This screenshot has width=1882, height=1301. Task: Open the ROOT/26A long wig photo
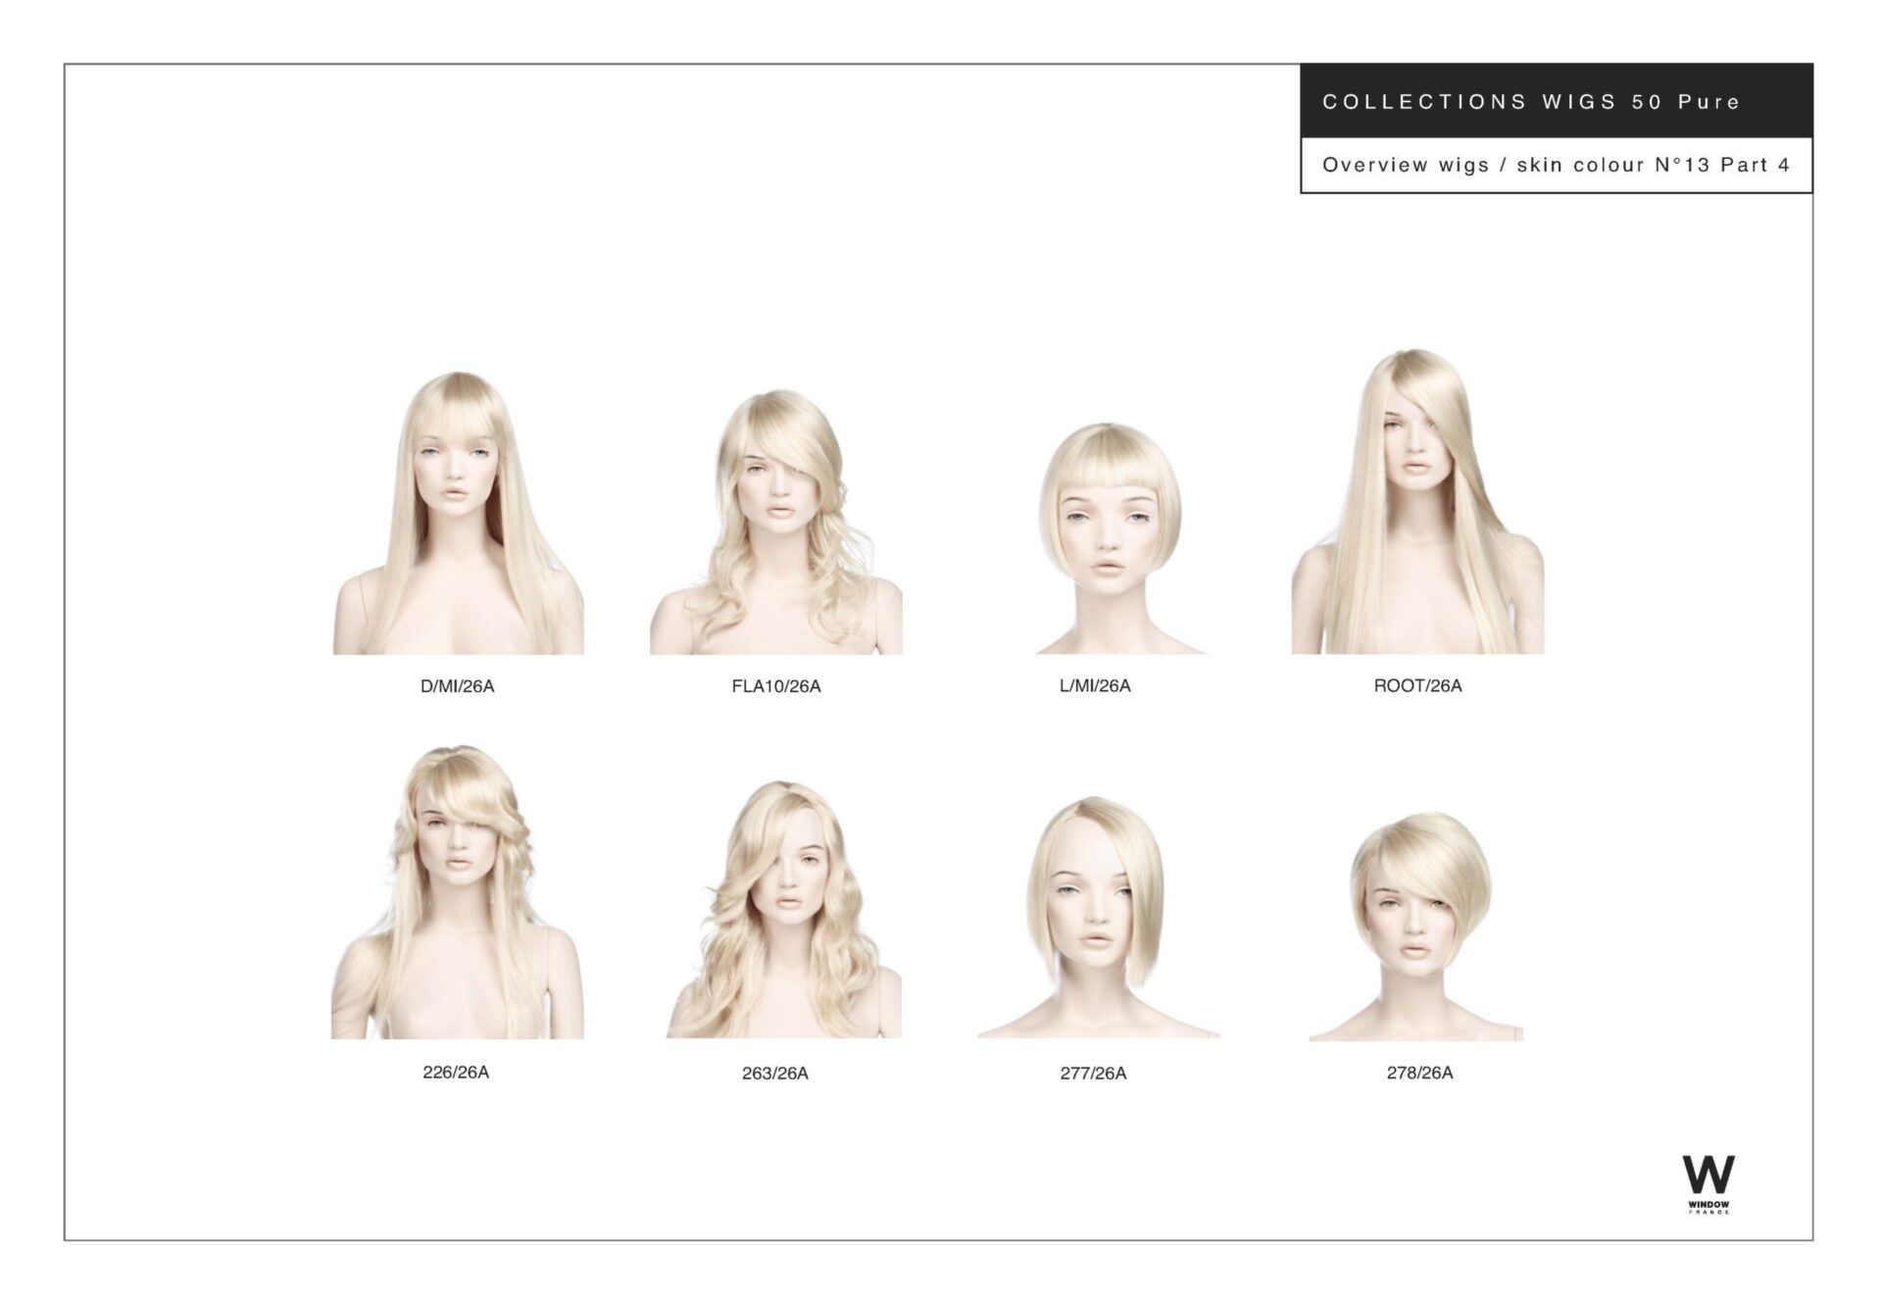pos(1417,501)
